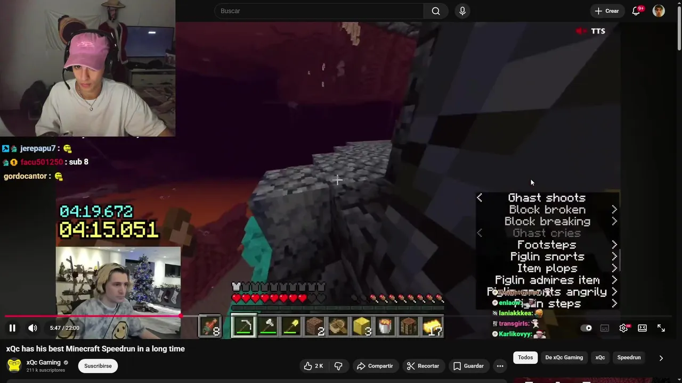Dislike the video with thumbs down
682x383 pixels.
pyautogui.click(x=338, y=366)
